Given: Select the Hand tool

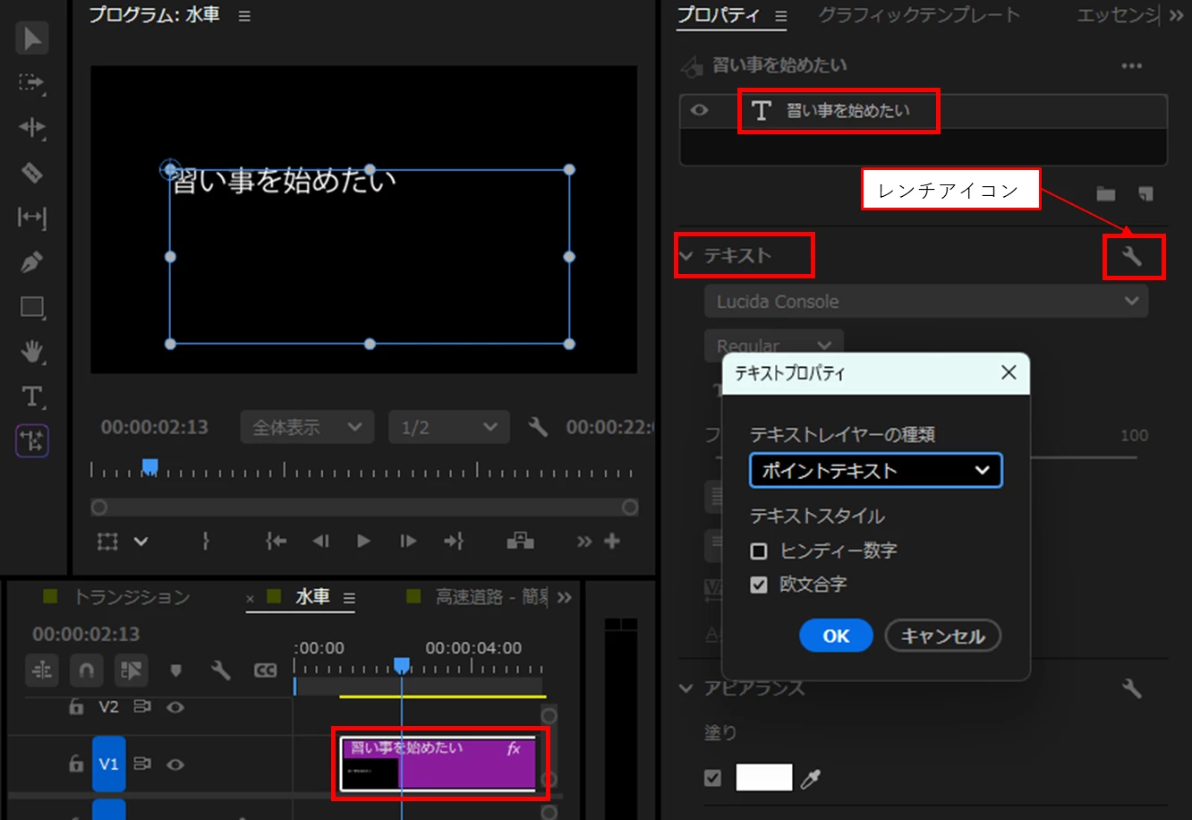Looking at the screenshot, I should pyautogui.click(x=32, y=352).
